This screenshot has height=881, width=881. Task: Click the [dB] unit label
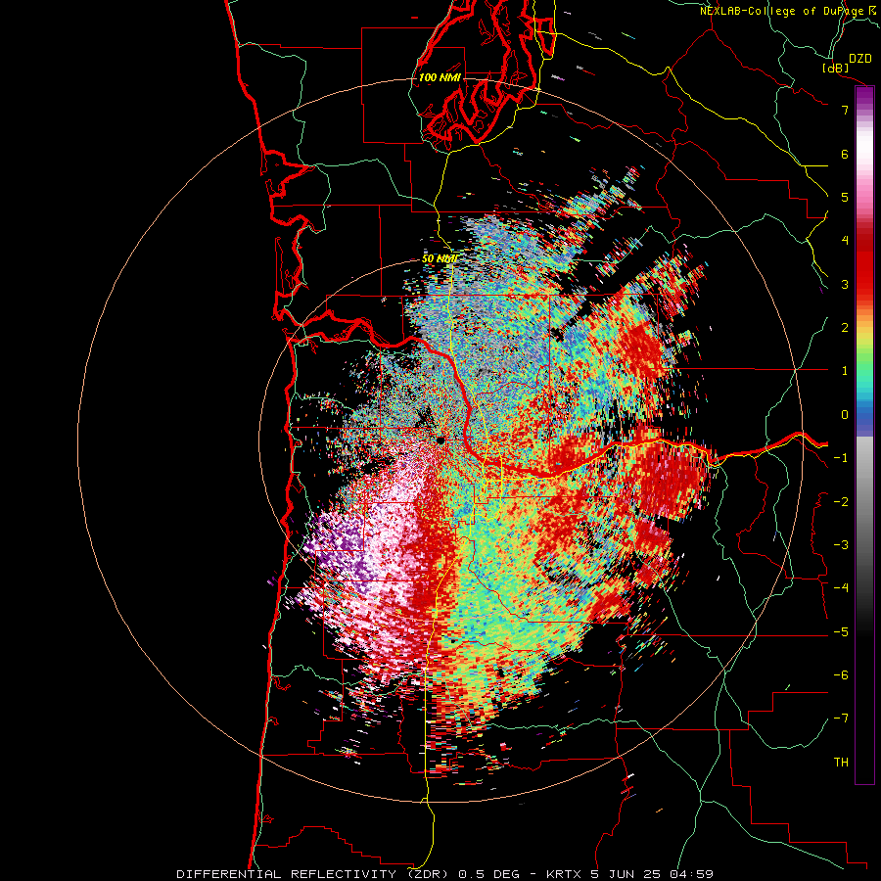pyautogui.click(x=836, y=68)
